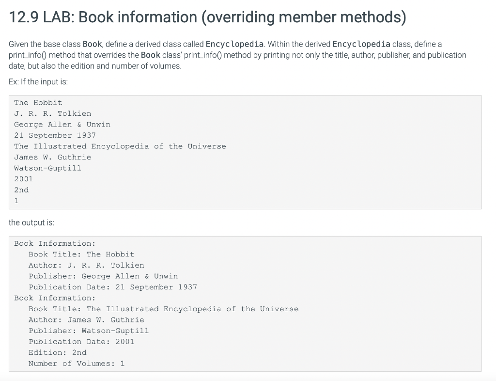
Task: Click output 'Author: James W. Guthrie'
Action: pos(86,320)
